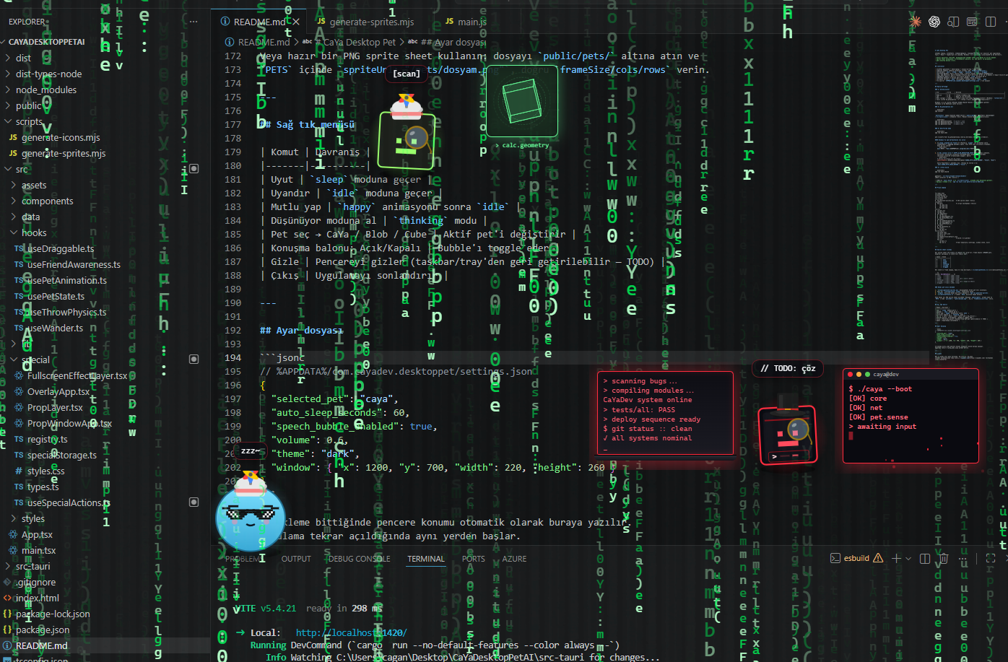This screenshot has width=1008, height=662.
Task: Open package-lock.json file
Action: pyautogui.click(x=53, y=614)
